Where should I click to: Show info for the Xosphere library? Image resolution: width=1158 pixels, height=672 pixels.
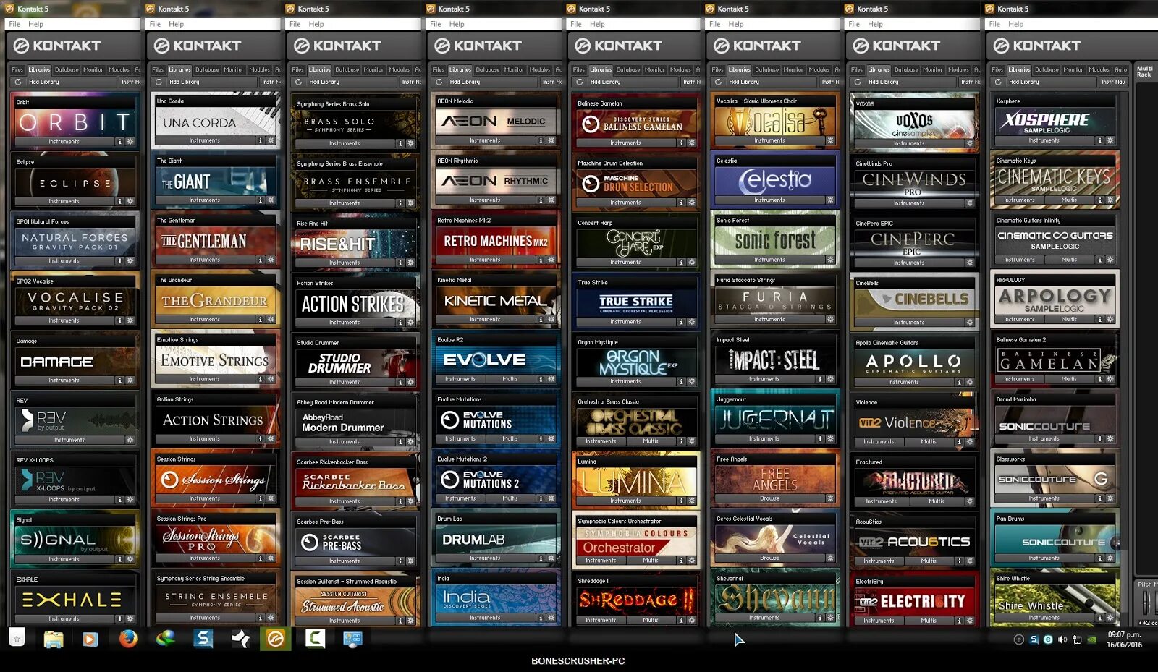(x=1100, y=140)
